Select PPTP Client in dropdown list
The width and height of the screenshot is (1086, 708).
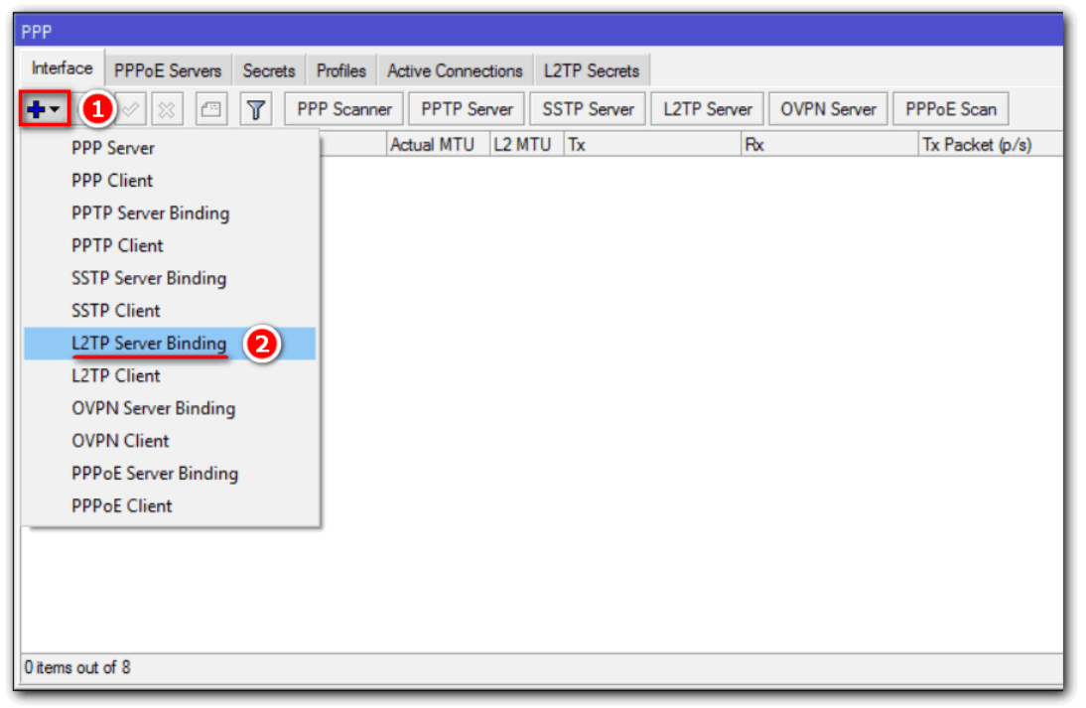[x=117, y=245]
